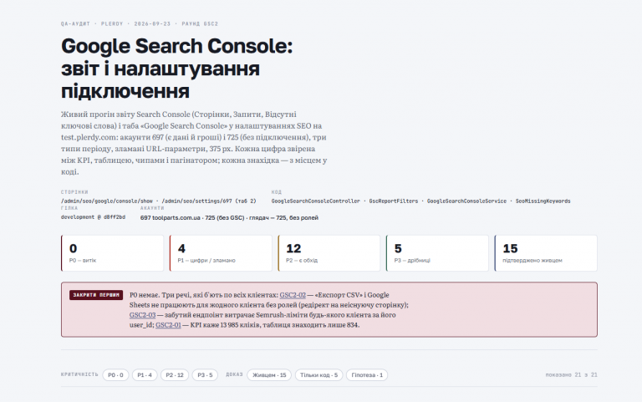Viewport: 642px width, 402px height.
Task: Toggle the Тільки код · 5 chip
Action: click(x=319, y=375)
